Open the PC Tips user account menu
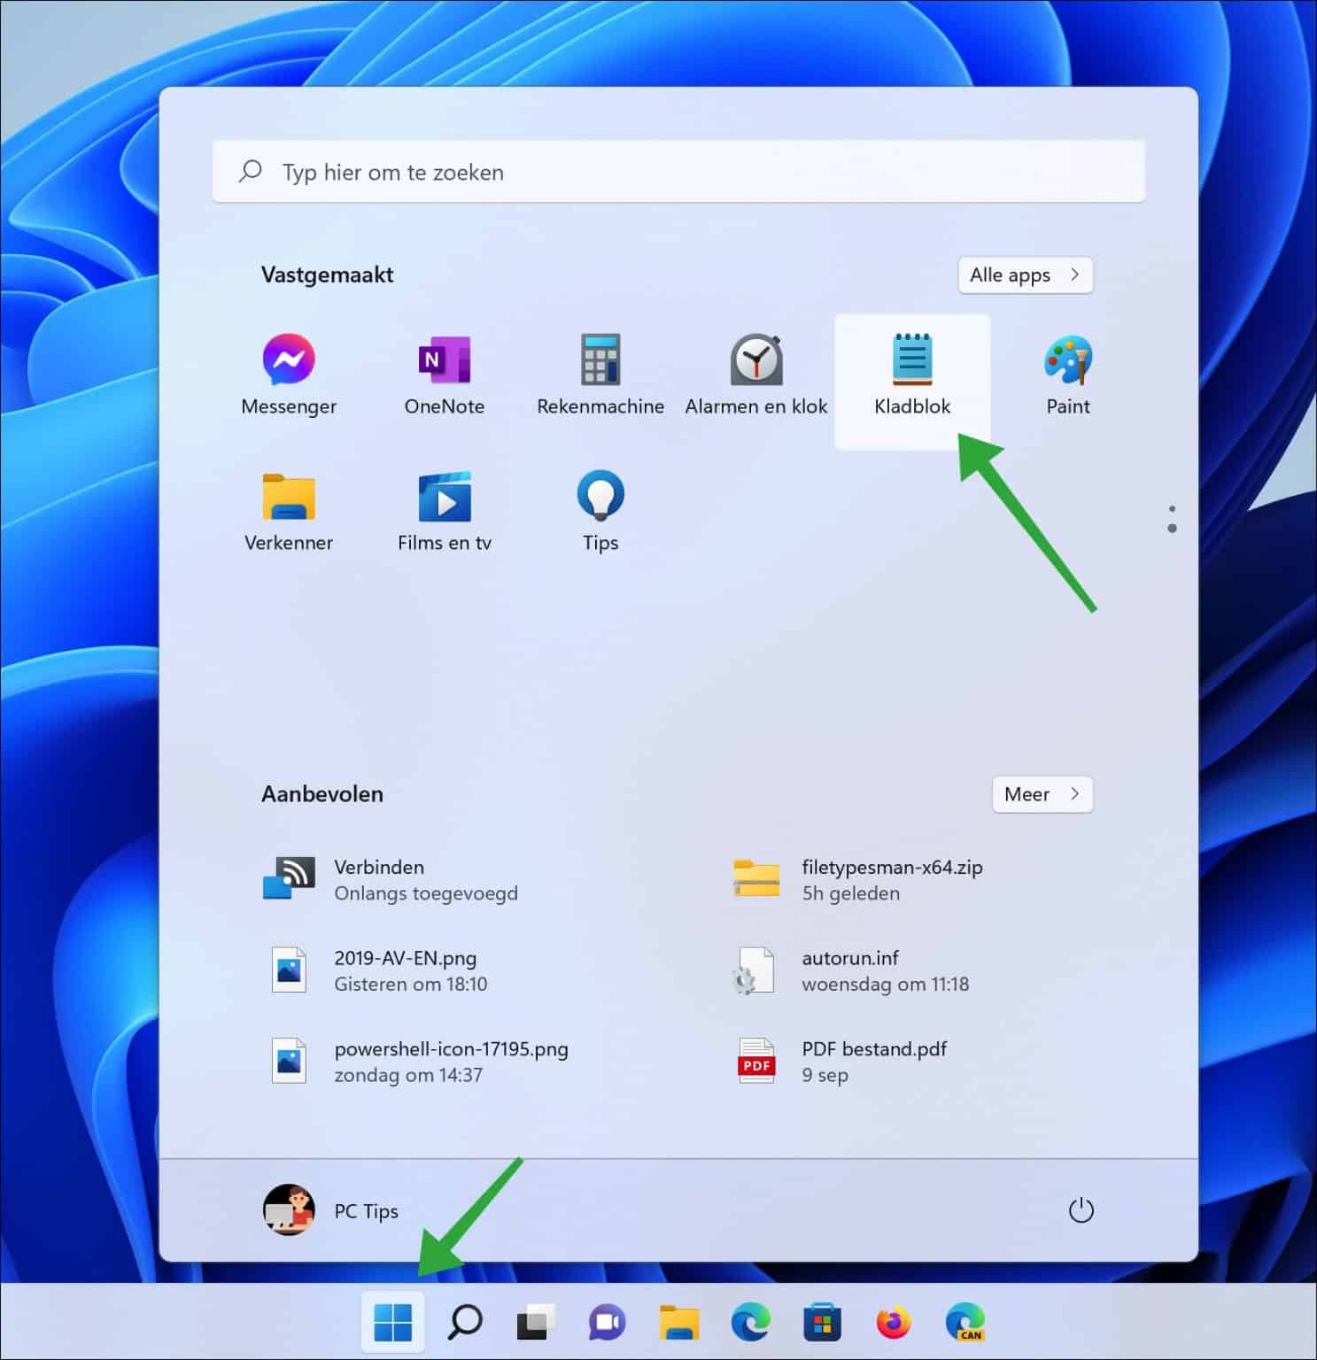The image size is (1317, 1360). coord(332,1210)
